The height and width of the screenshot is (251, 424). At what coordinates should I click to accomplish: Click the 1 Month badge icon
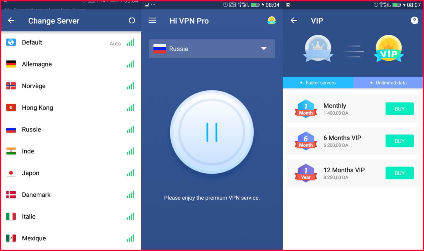click(x=305, y=108)
